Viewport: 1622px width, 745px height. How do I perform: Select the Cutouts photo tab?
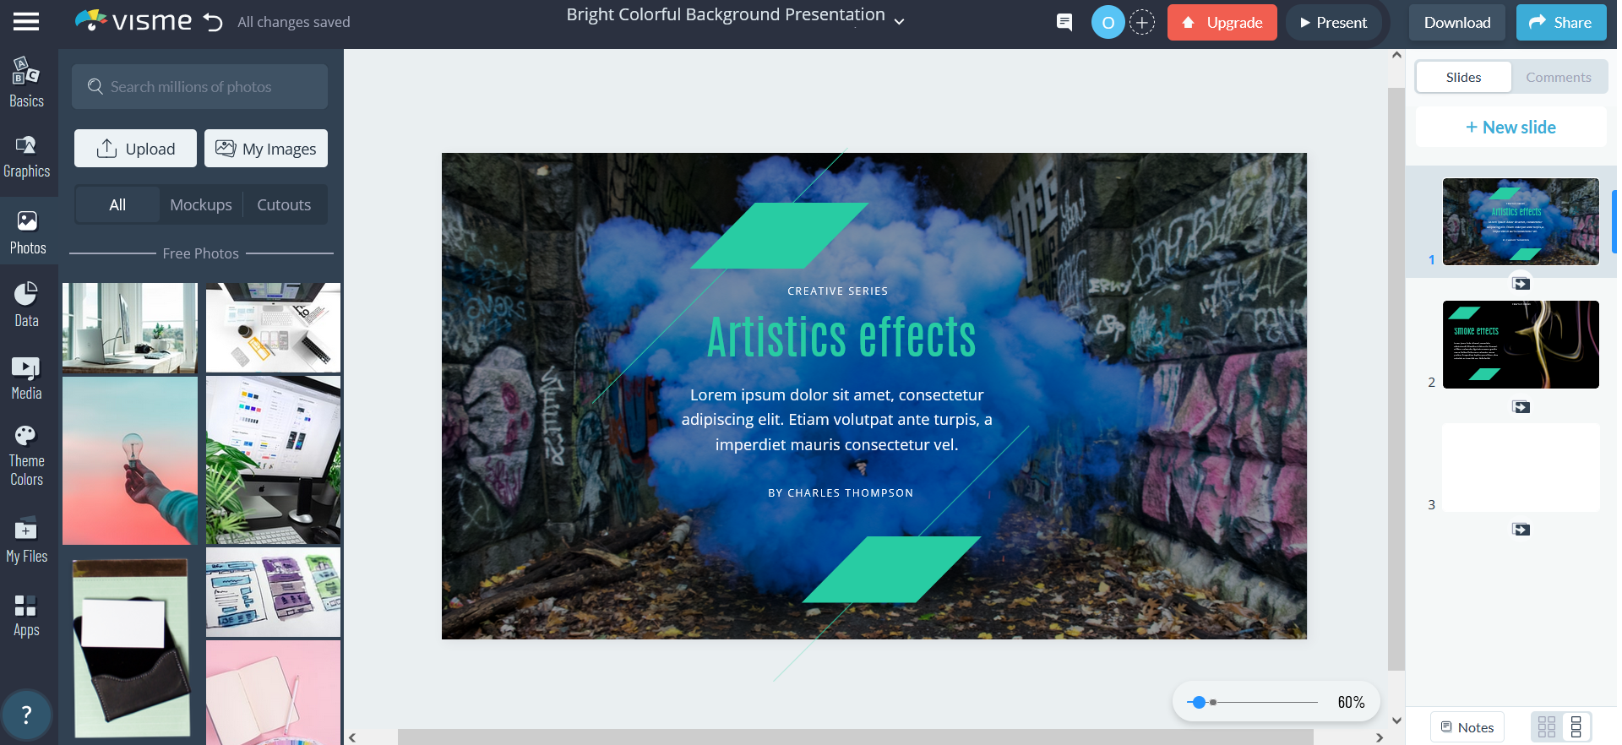(284, 205)
